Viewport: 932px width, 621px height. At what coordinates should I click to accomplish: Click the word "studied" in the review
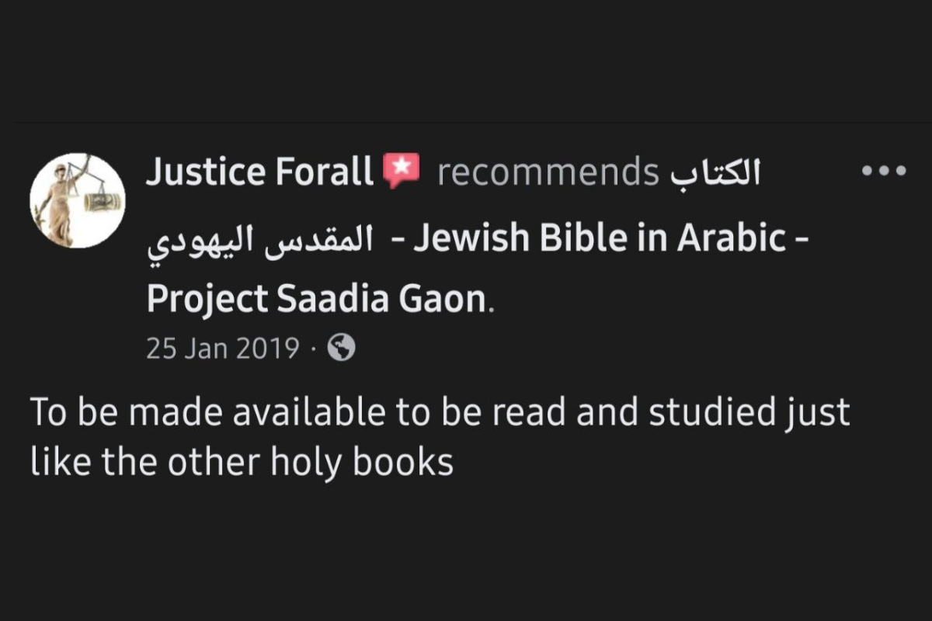click(x=712, y=412)
